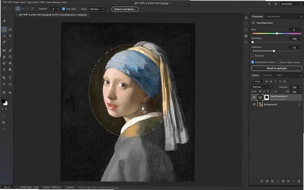This screenshot has width=304, height=190.
Task: Open the Style dropdown set to Normal
Action: (x=97, y=9)
